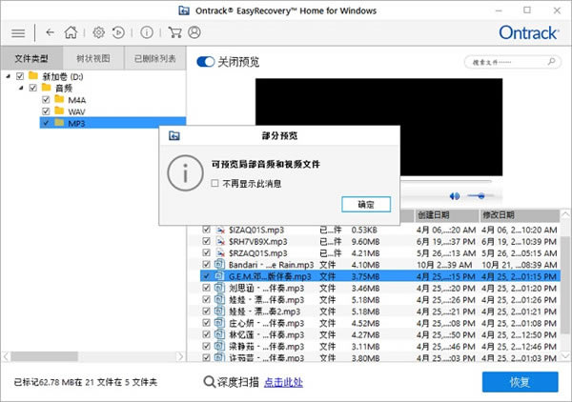Click the resume recovery history icon

118,32
